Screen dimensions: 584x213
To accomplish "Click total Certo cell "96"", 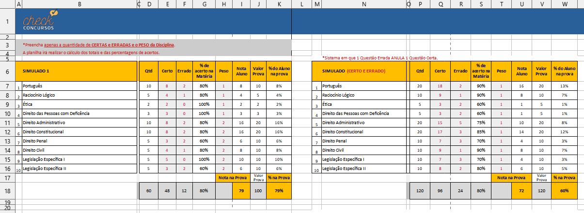I will (441, 191).
